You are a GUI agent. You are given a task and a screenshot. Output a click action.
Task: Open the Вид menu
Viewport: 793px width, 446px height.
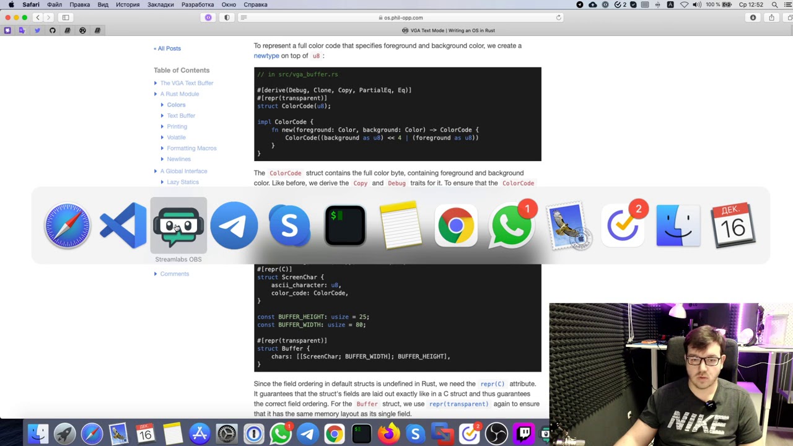103,4
